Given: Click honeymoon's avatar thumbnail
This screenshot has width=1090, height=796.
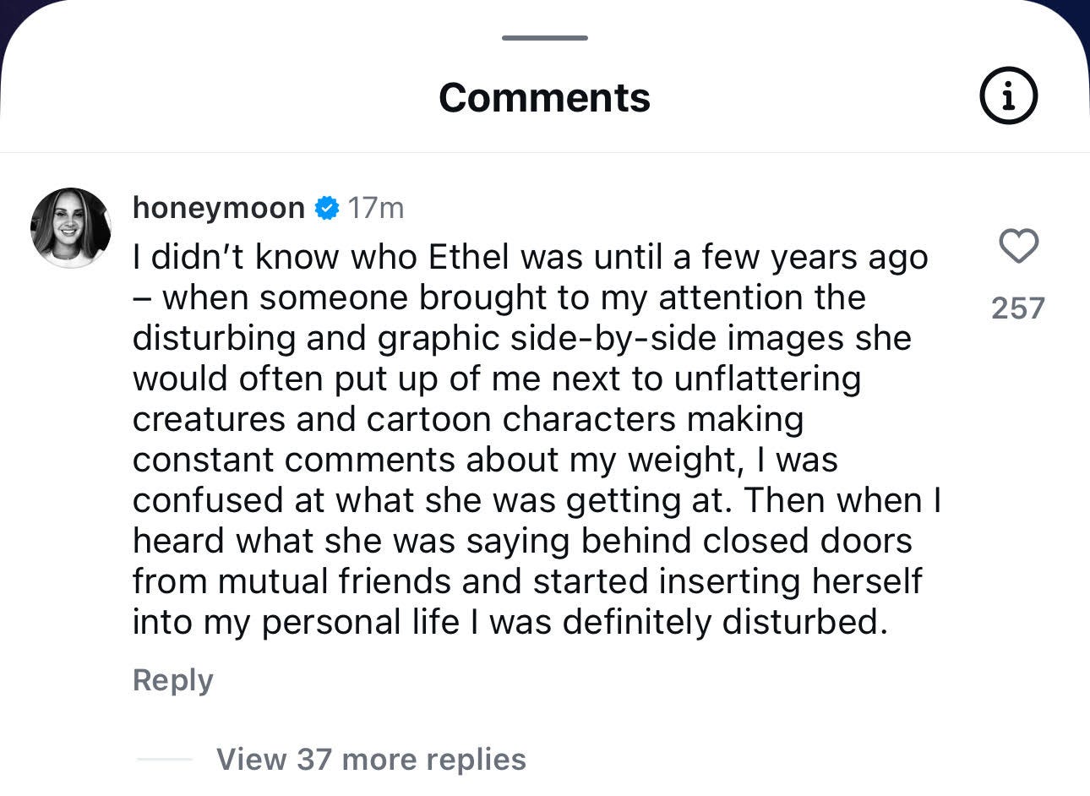Looking at the screenshot, I should [x=71, y=226].
